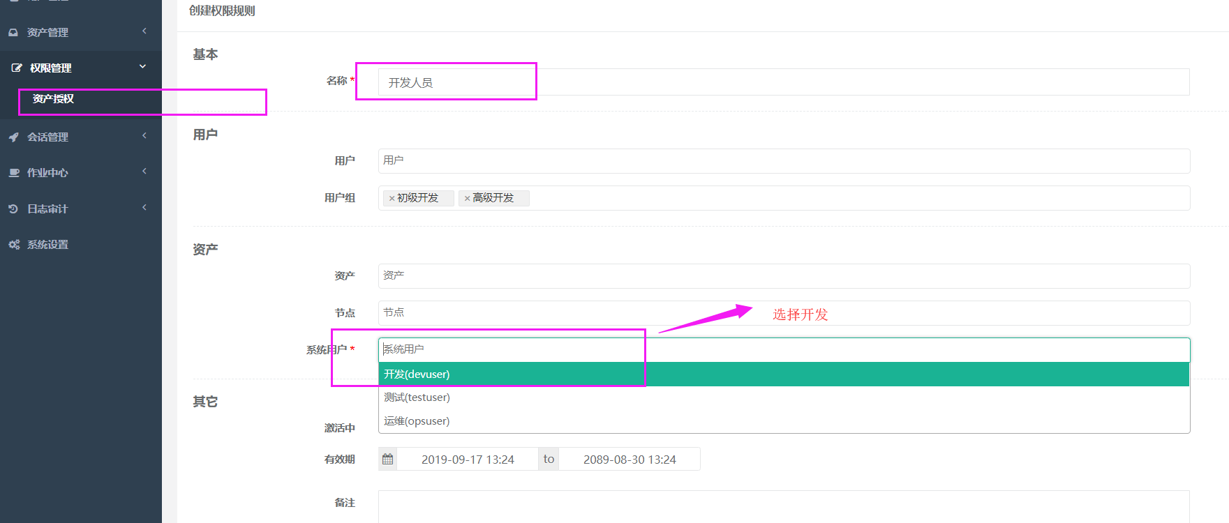Expand the 会话管理 menu chevron

click(x=144, y=135)
